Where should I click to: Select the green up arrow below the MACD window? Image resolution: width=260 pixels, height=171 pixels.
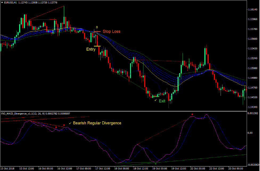coord(156,163)
